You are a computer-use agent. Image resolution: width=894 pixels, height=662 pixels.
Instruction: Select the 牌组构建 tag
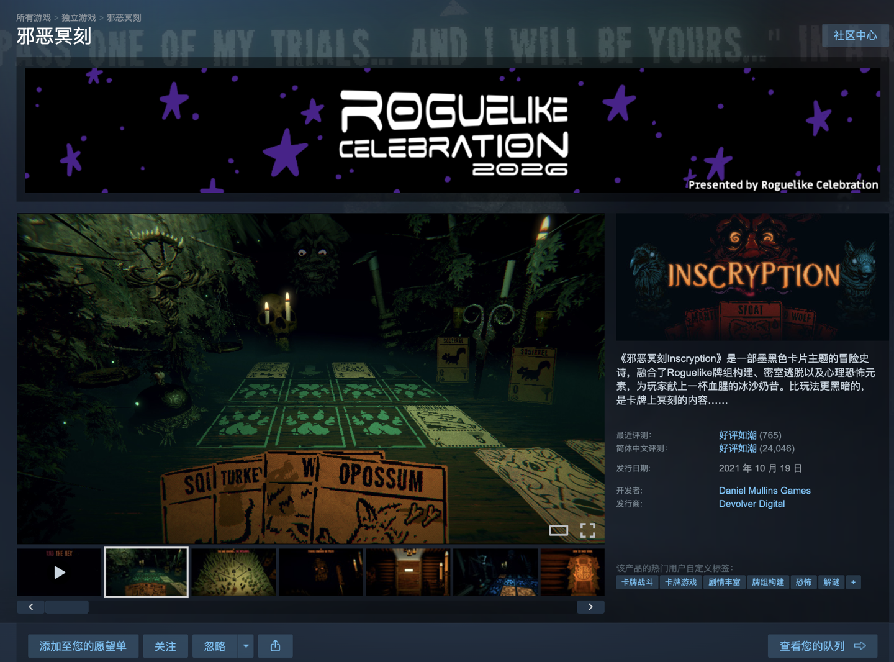[768, 582]
